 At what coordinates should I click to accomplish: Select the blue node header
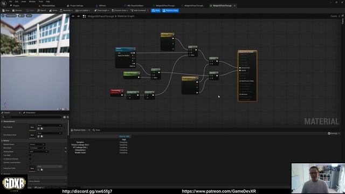coord(126,49)
